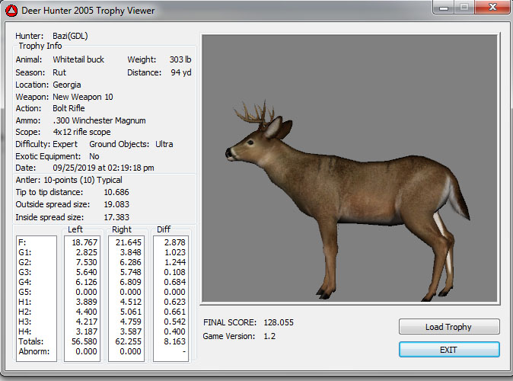The image size is (513, 381).
Task: Click the outside spread size value 19.083
Action: [x=116, y=204]
